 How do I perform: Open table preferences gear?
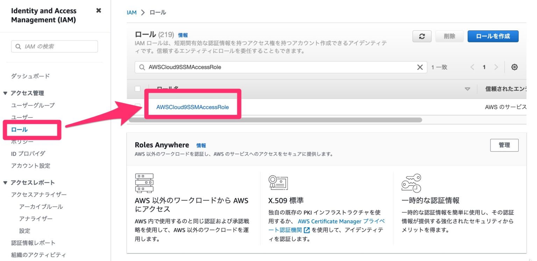(514, 67)
